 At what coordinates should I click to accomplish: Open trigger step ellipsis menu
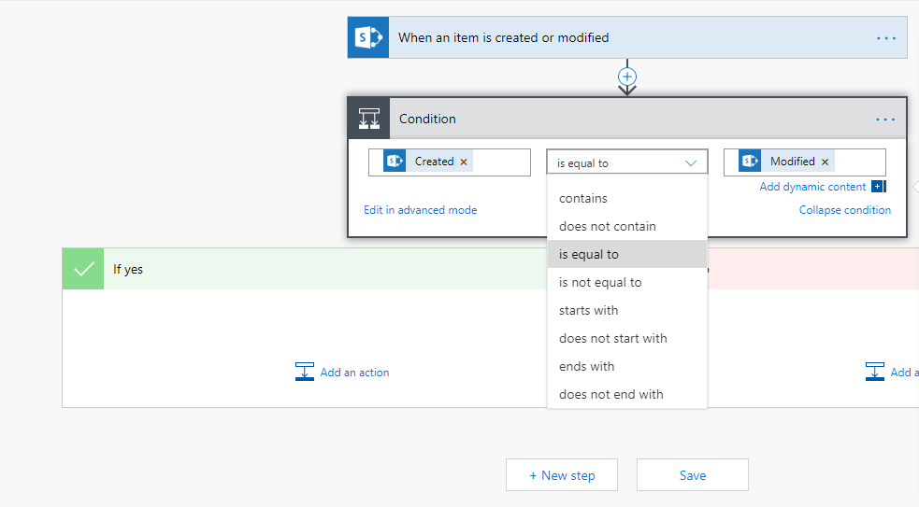pos(885,38)
